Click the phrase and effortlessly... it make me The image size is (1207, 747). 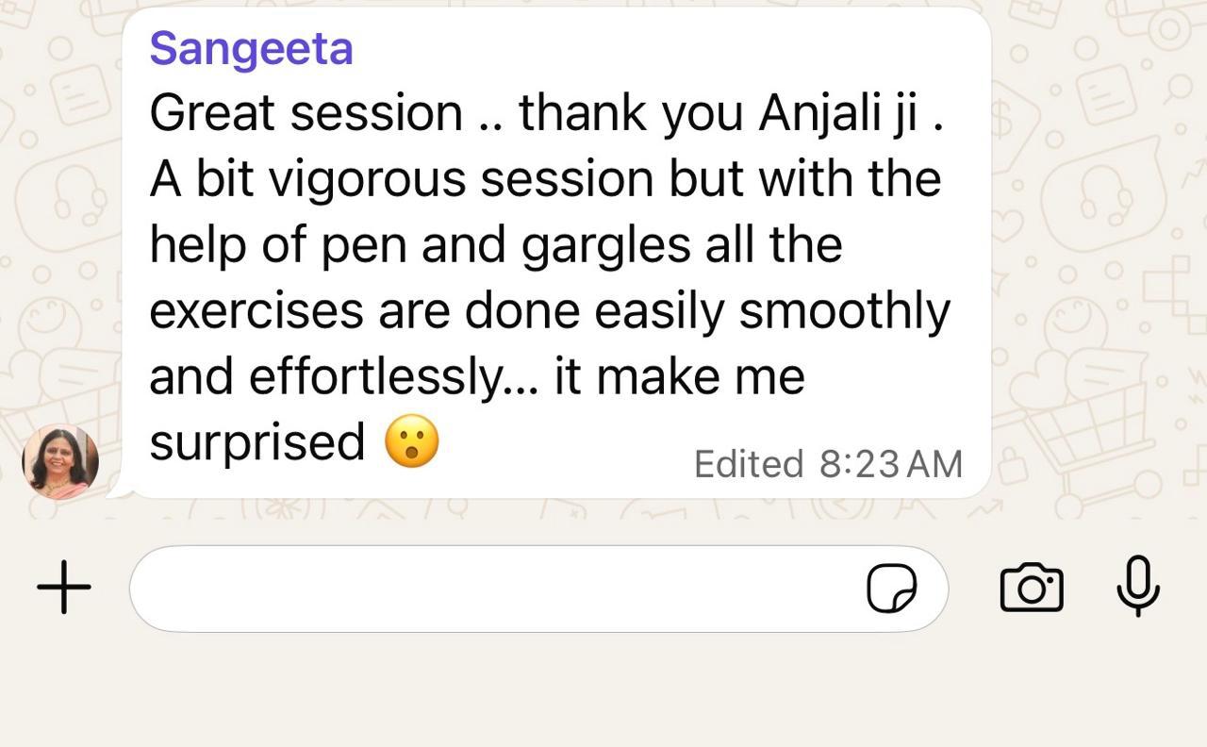pos(477,376)
